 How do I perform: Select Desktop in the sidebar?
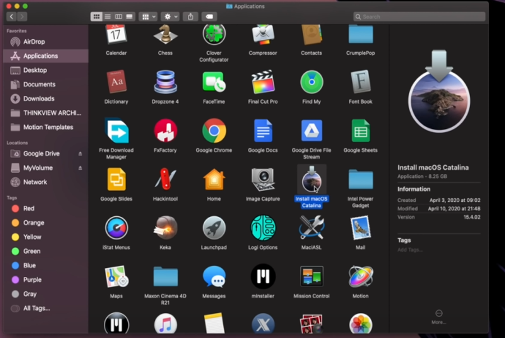(x=46, y=70)
